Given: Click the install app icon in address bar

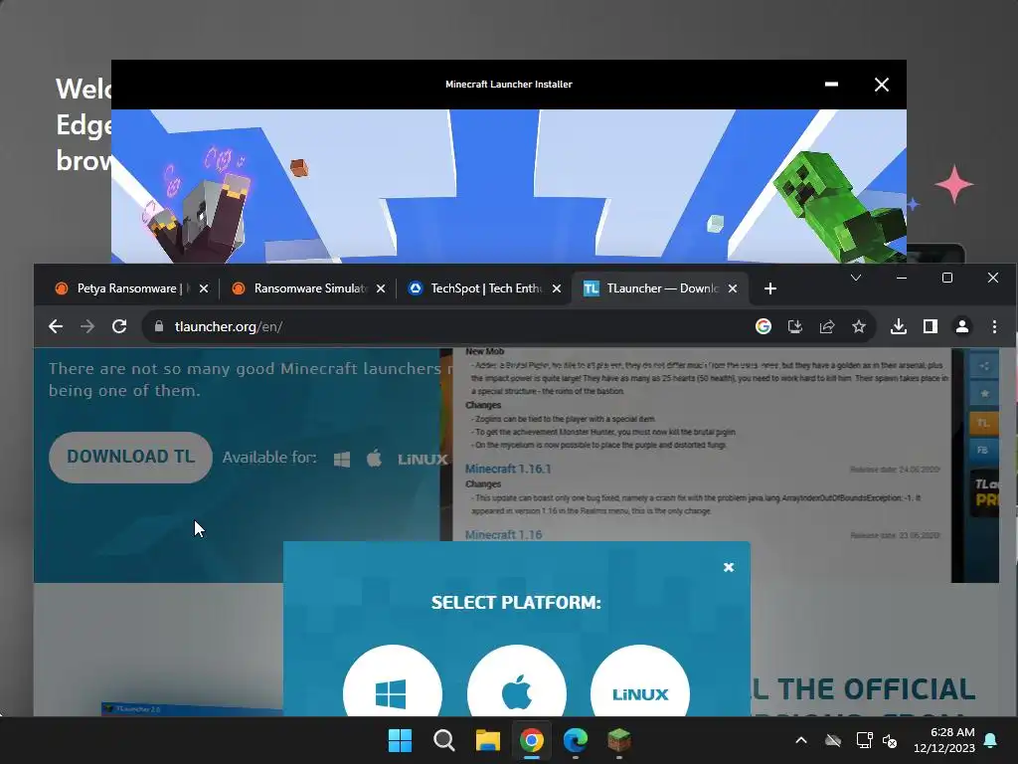Looking at the screenshot, I should click(x=794, y=326).
